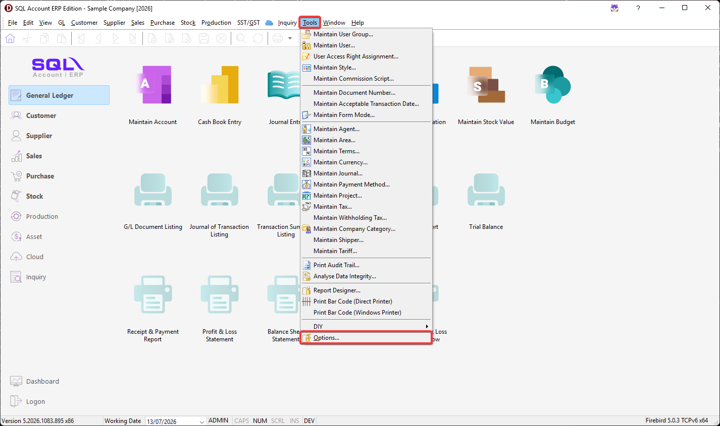Choose Analyse Data Integrity...
720x426 pixels.
click(x=366, y=276)
